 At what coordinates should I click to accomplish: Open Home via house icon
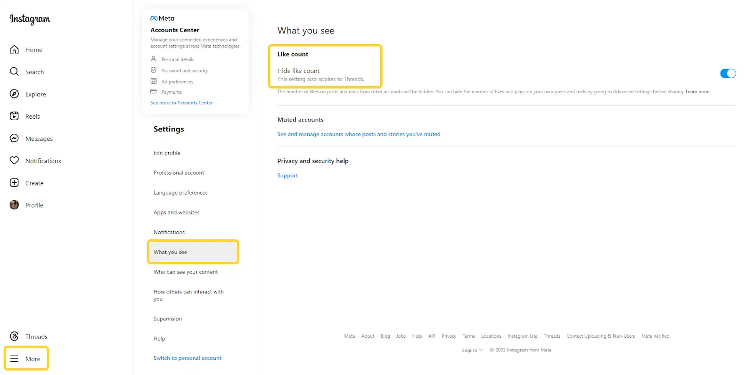coord(14,49)
